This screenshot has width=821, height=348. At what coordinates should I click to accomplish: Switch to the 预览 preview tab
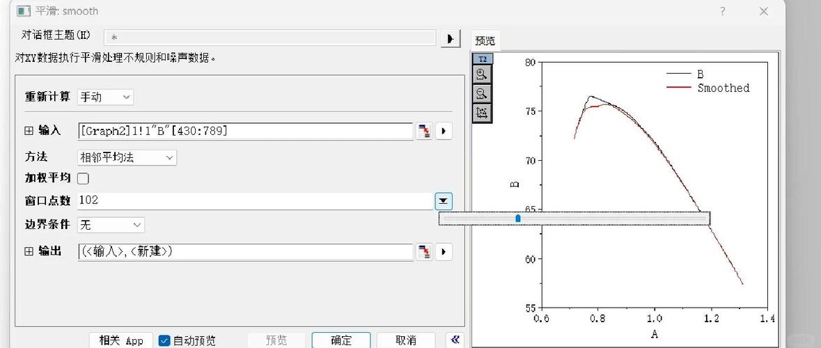(x=485, y=40)
